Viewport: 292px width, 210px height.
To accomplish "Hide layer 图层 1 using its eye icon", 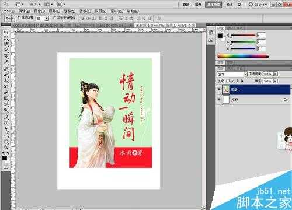I will tap(219, 89).
